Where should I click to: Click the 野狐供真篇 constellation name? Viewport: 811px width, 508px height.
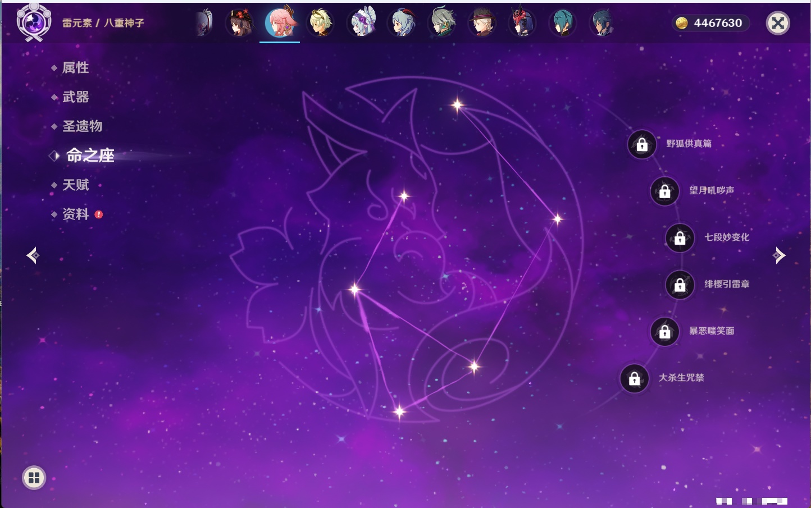689,144
